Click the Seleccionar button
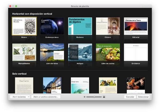This screenshot has height=112, width=160. point(143,97)
